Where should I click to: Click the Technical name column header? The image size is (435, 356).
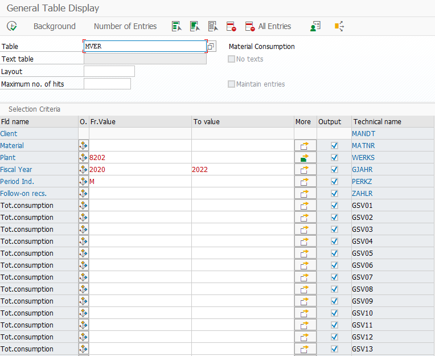(377, 122)
